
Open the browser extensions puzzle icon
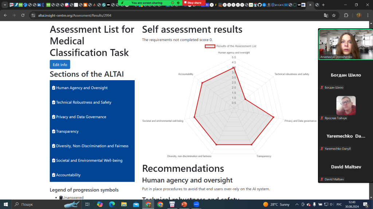tap(346, 15)
